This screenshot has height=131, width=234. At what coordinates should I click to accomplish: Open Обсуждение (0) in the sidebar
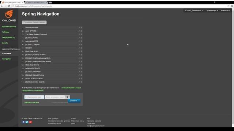[8, 37]
